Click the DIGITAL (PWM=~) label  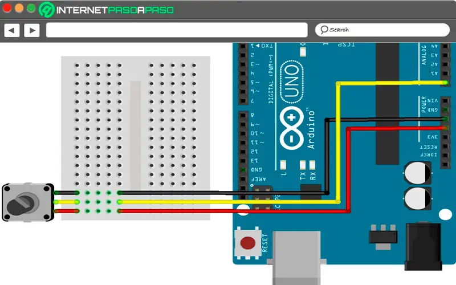pos(271,79)
